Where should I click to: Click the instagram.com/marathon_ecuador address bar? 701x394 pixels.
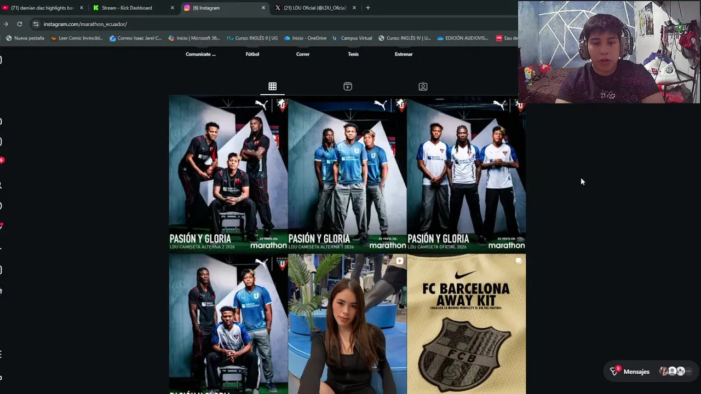[85, 24]
